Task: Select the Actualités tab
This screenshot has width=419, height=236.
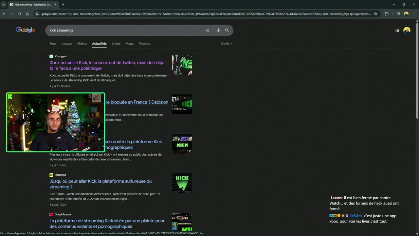Action: (x=99, y=44)
